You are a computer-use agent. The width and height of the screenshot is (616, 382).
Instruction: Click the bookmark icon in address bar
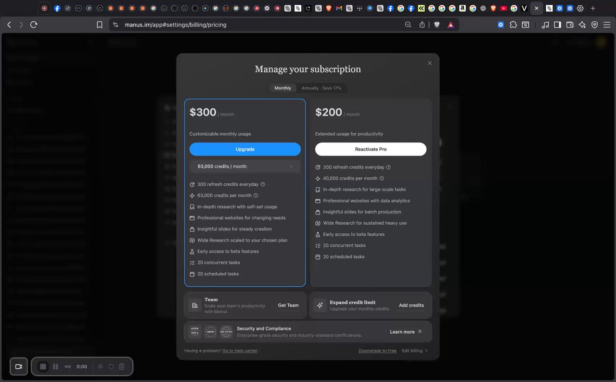pos(100,25)
